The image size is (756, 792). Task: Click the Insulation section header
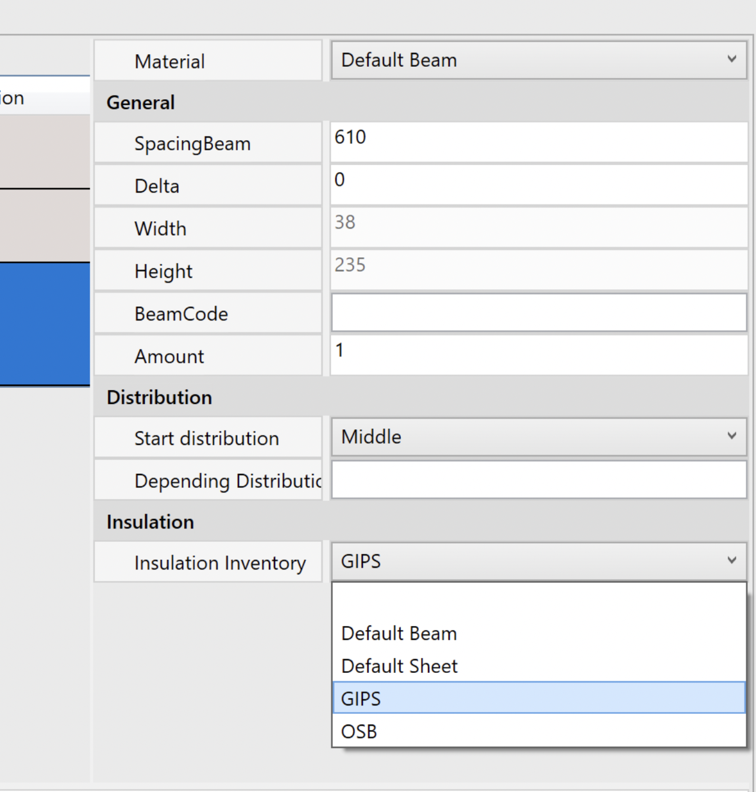coord(150,522)
